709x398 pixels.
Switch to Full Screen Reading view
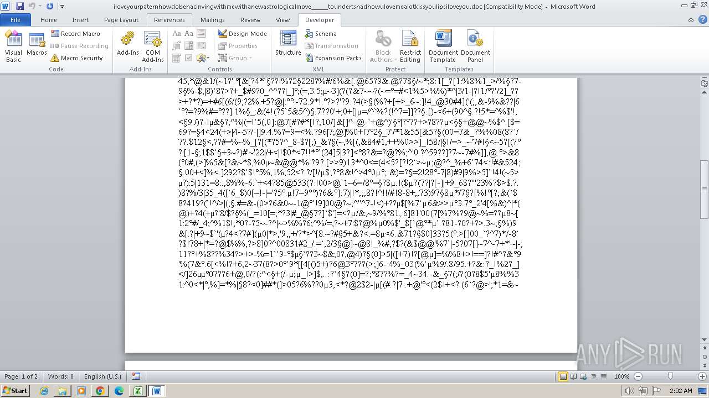(573, 376)
